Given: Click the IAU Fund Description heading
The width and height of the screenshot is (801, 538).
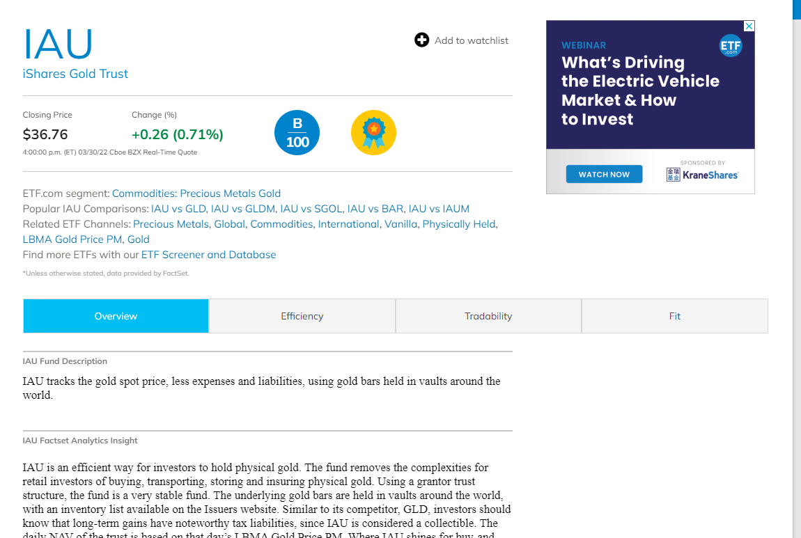Looking at the screenshot, I should tap(65, 361).
